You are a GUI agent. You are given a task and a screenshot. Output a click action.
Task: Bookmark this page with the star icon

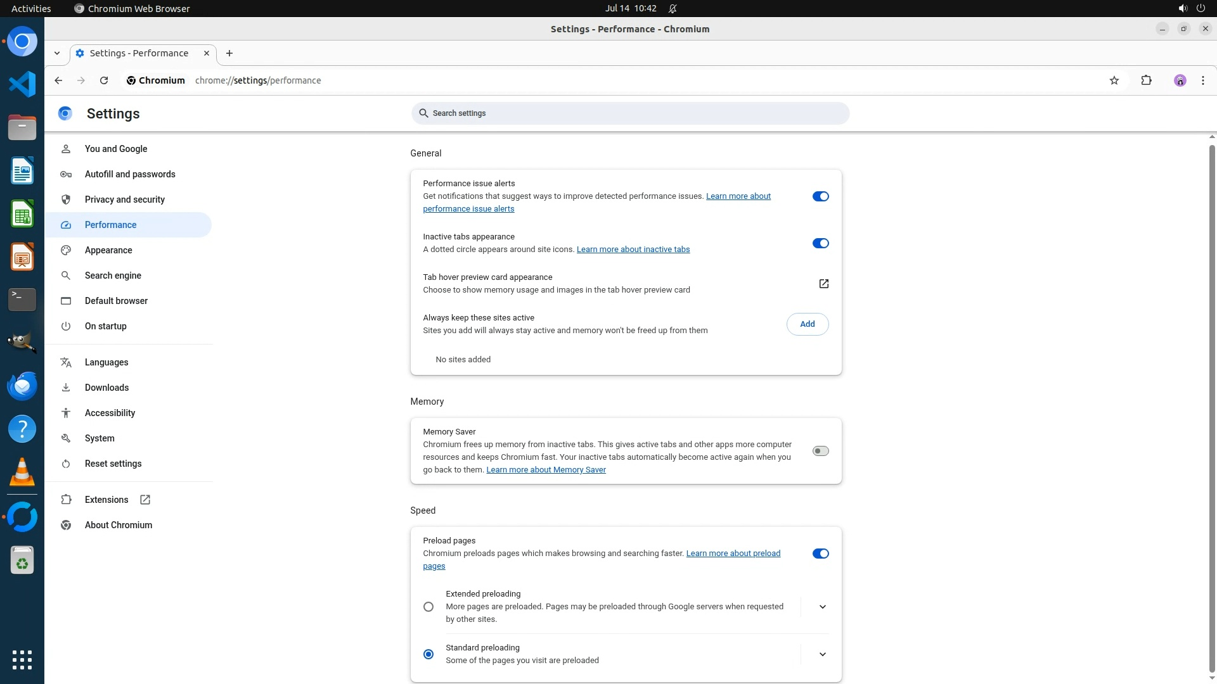(x=1114, y=80)
